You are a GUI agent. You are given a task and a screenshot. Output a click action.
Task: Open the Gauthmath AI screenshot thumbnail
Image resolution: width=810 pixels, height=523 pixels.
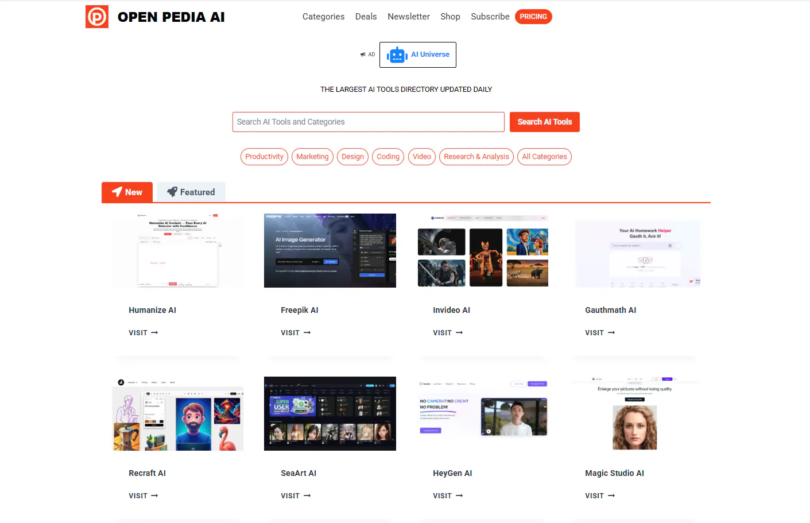click(x=634, y=251)
